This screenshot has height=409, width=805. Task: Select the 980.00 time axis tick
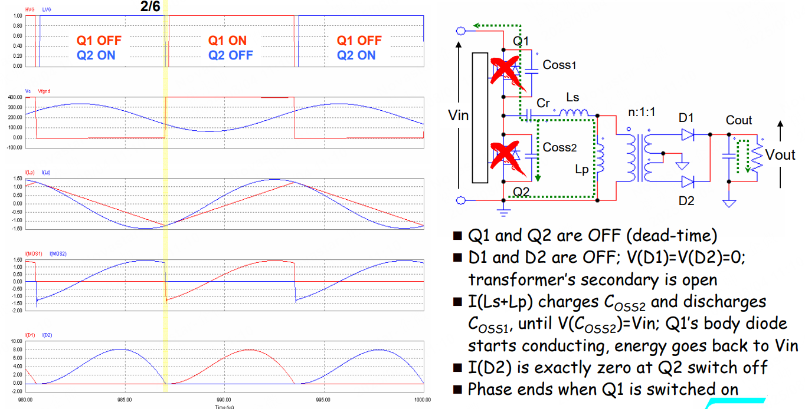pyautogui.click(x=25, y=400)
